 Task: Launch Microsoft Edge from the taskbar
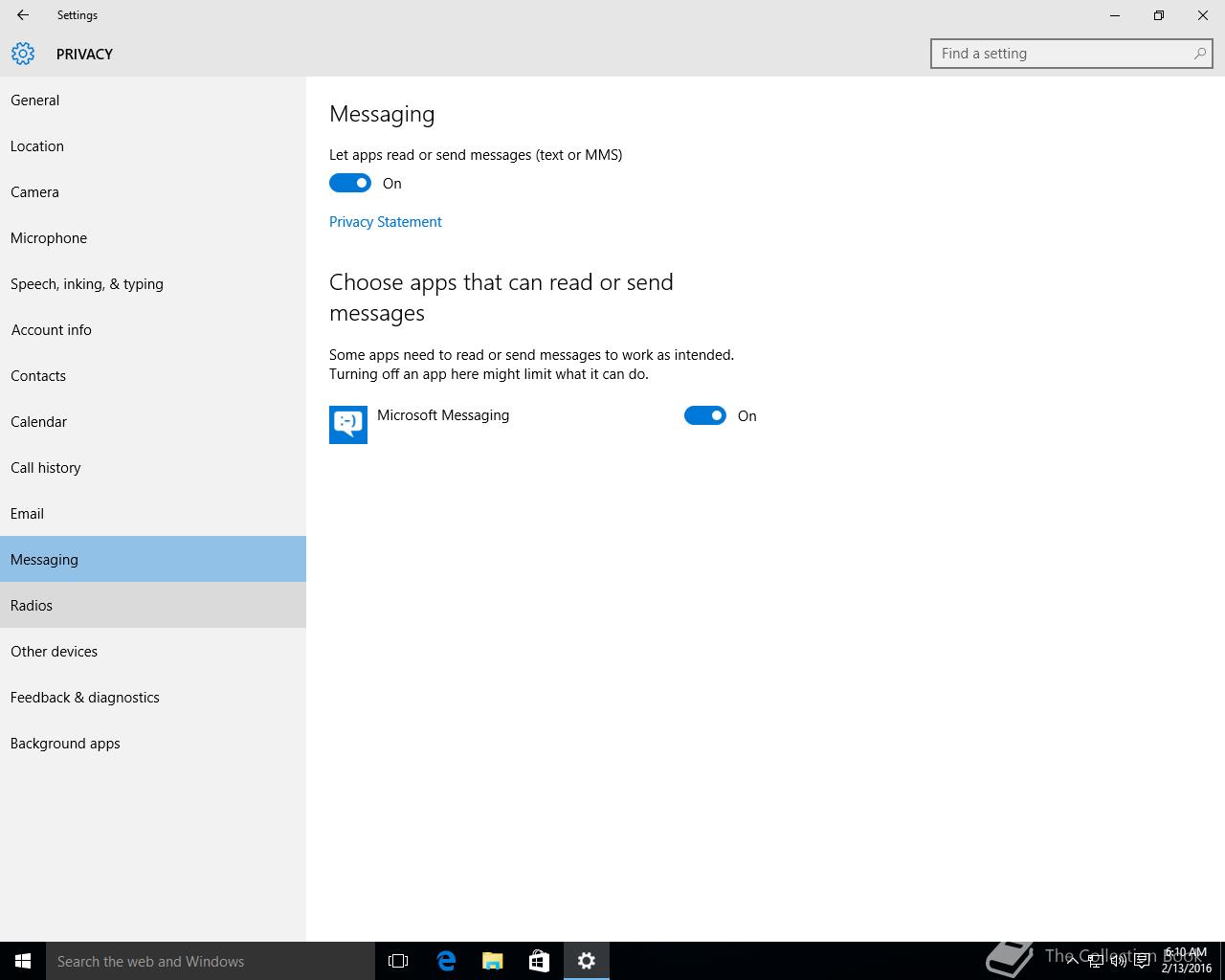coord(446,961)
